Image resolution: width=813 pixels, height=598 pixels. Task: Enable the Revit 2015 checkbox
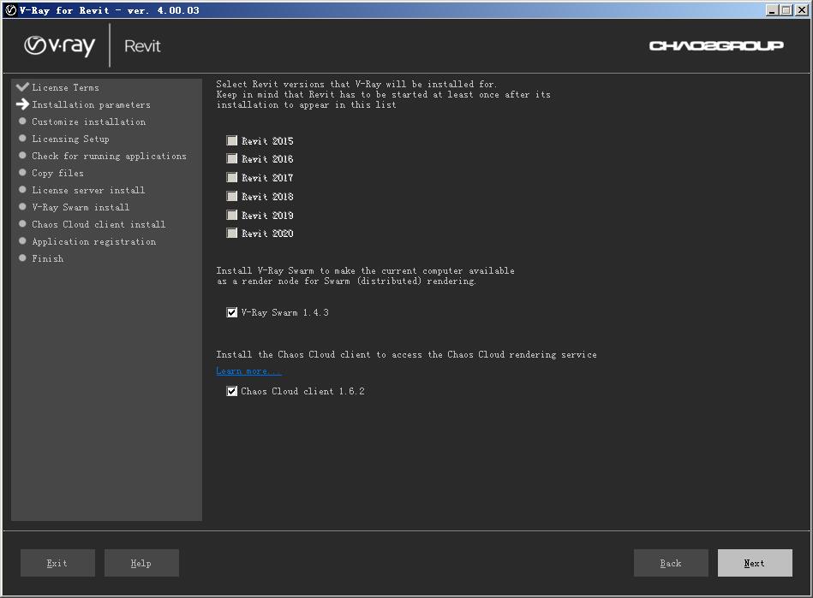[232, 141]
